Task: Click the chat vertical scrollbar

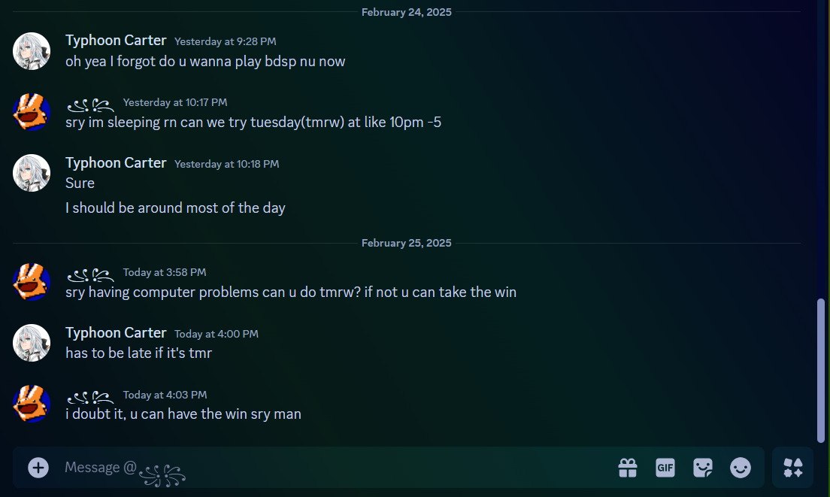Action: coord(821,371)
